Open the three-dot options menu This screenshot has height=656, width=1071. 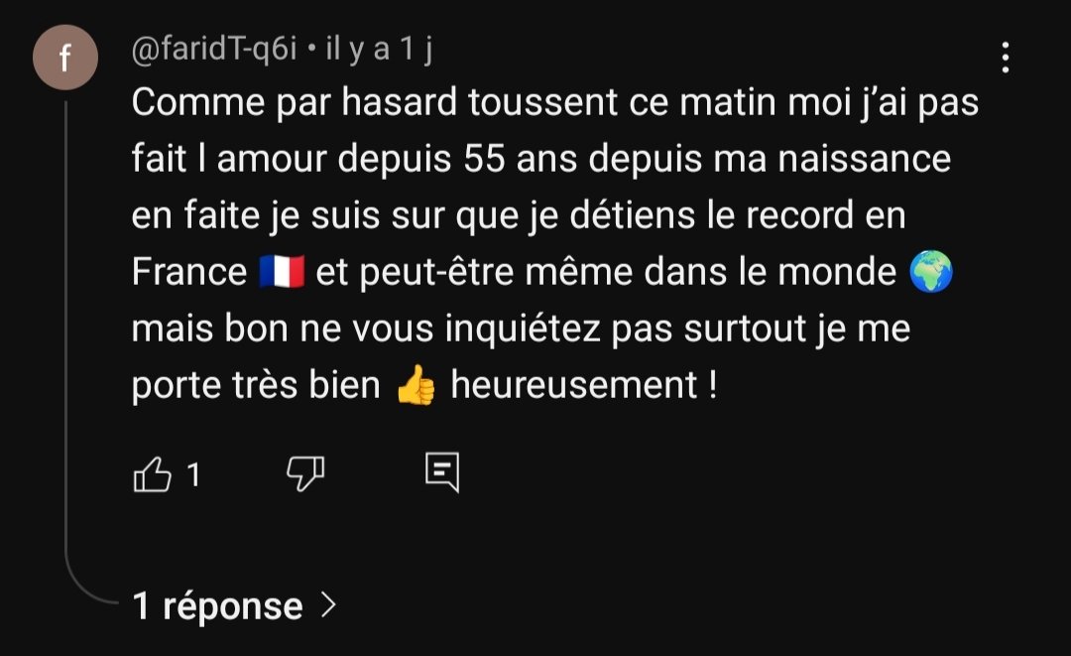(x=1005, y=58)
